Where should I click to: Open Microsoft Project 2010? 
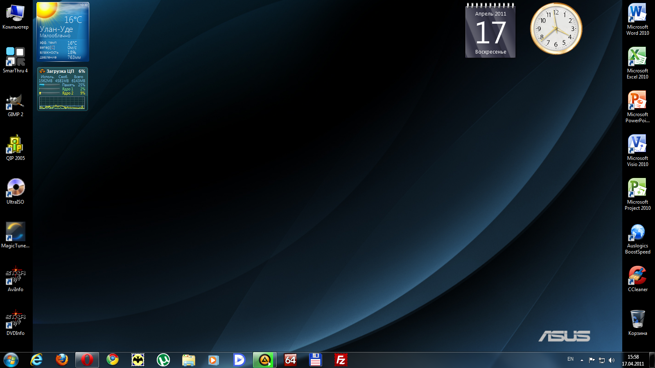tap(637, 194)
